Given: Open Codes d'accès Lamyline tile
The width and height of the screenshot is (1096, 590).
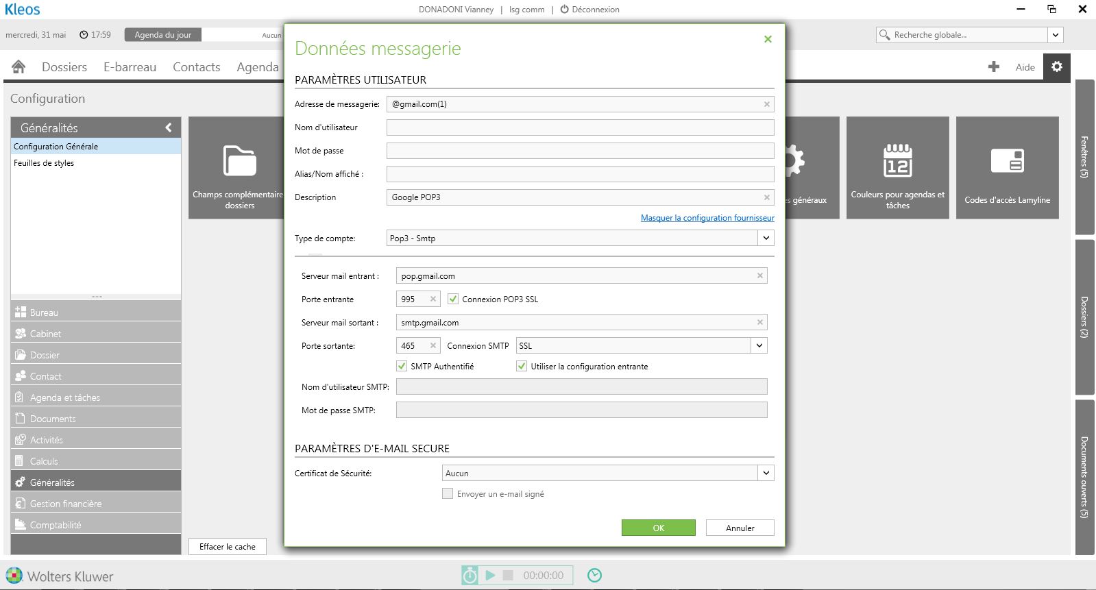Looking at the screenshot, I should click(x=1007, y=168).
